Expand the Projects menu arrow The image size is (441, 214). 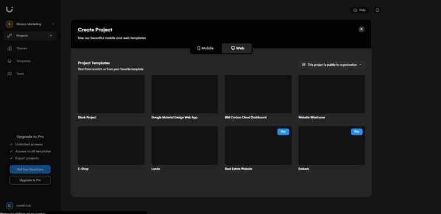(x=51, y=36)
